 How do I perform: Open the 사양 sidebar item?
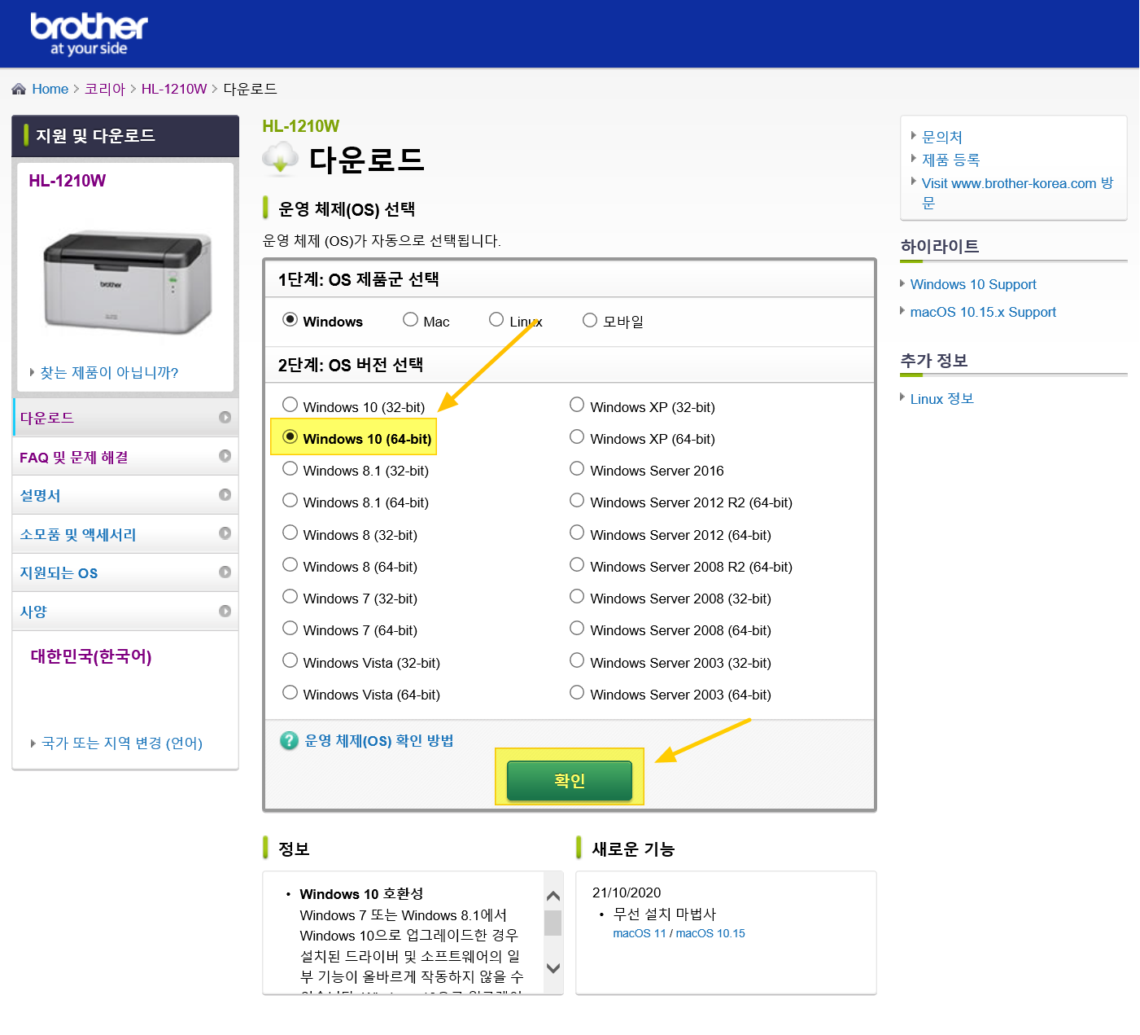click(126, 612)
